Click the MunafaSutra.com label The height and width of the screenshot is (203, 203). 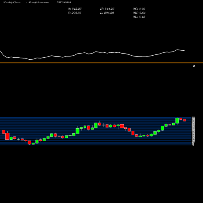click(39, 2)
